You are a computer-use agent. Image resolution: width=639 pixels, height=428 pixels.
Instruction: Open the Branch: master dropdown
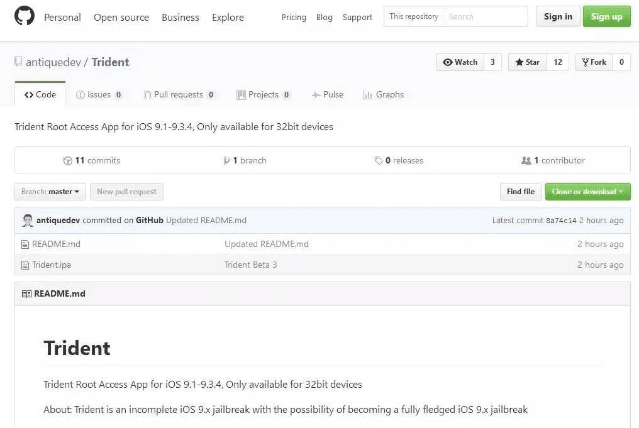pos(50,192)
